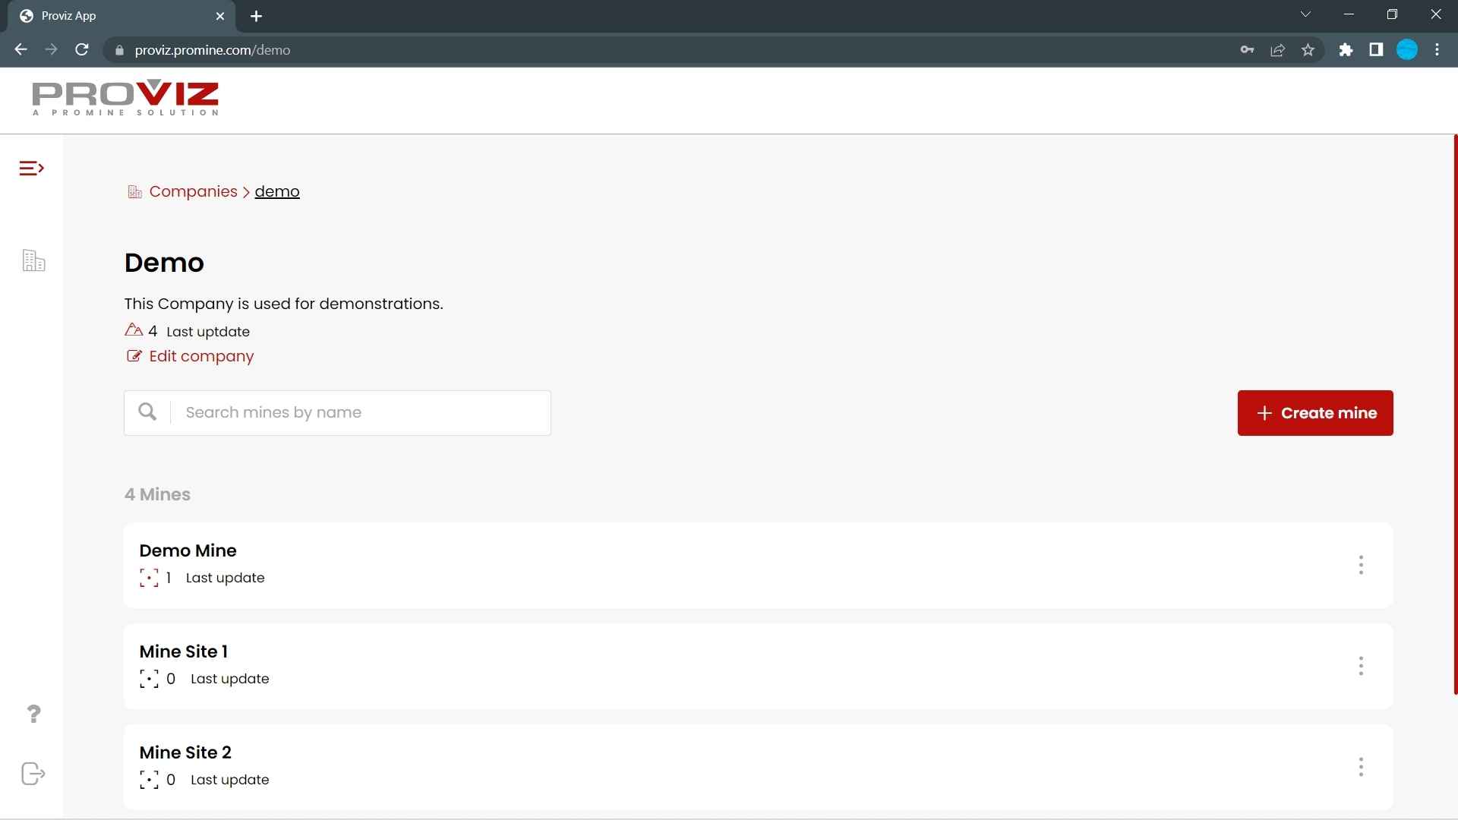Select demo breadcrumb navigation item
The image size is (1458, 820).
[276, 191]
